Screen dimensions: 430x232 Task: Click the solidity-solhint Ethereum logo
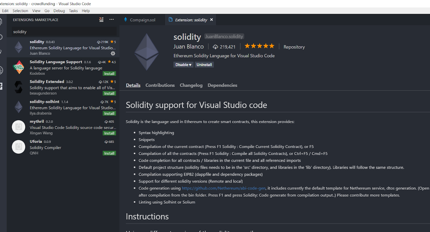tap(19, 107)
